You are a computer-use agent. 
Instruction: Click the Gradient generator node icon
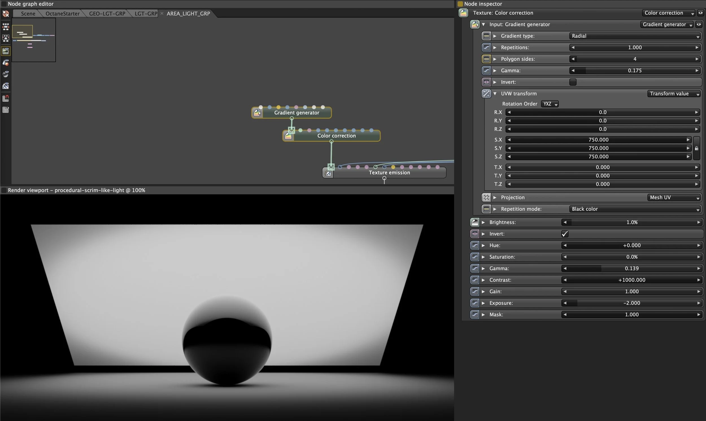click(257, 113)
